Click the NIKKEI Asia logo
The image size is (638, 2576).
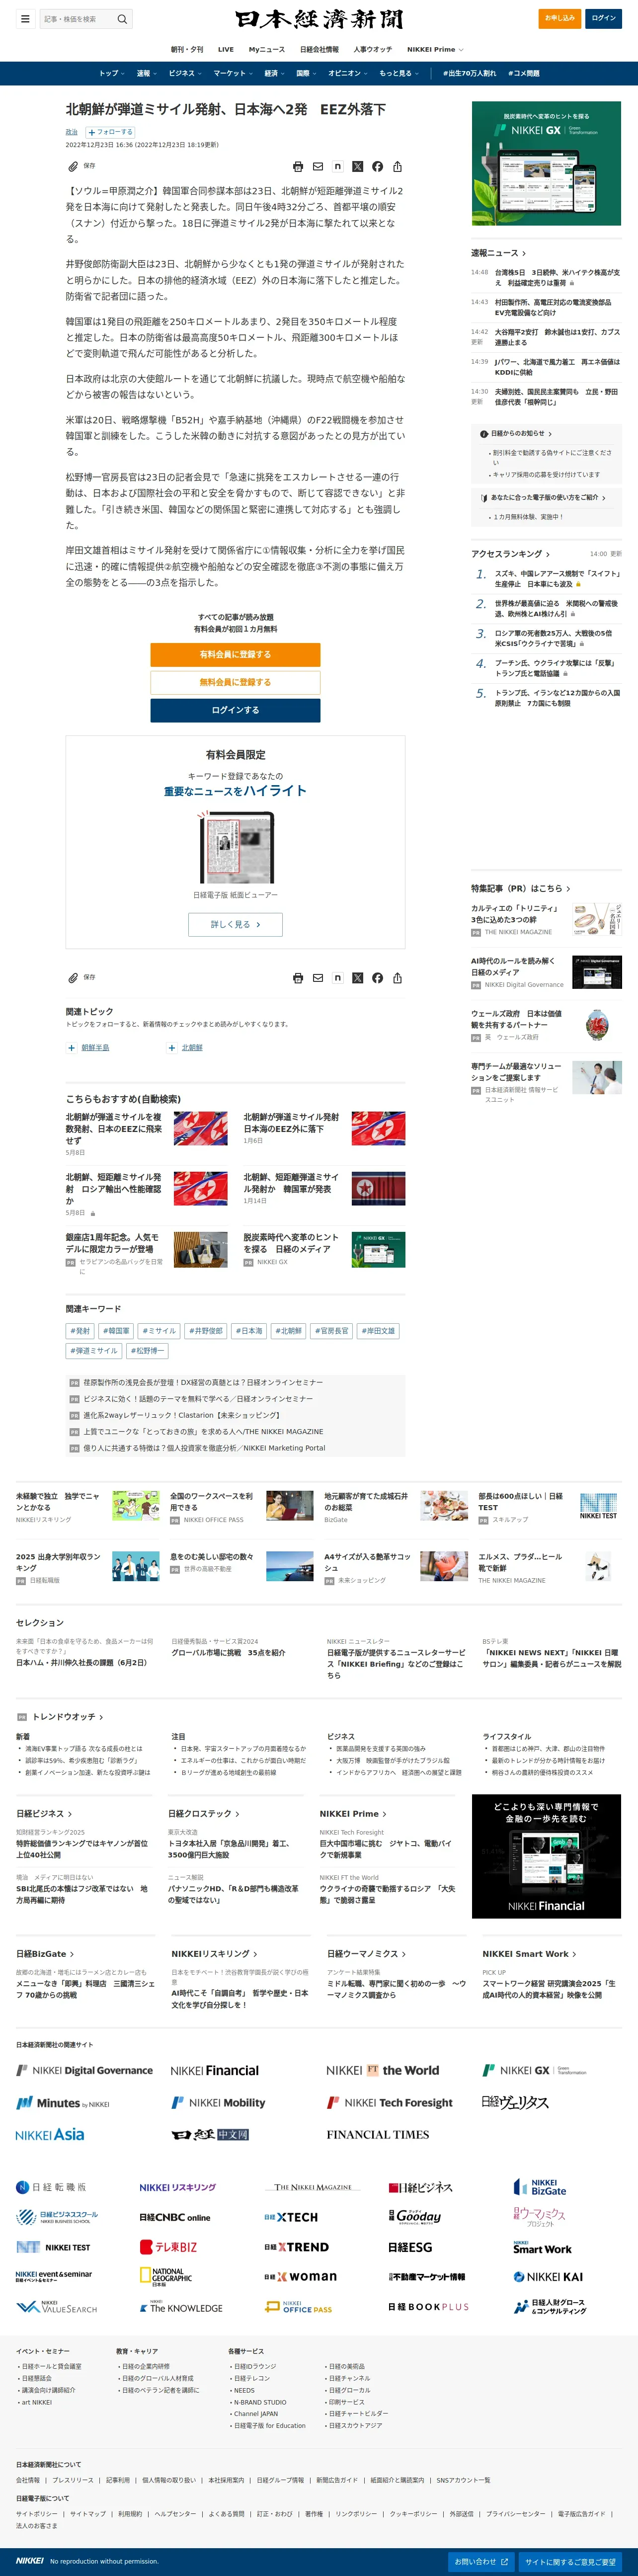[50, 2134]
